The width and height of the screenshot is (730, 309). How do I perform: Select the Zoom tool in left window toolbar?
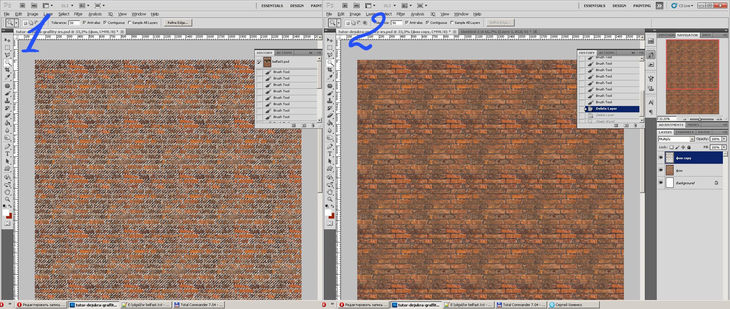(x=7, y=199)
